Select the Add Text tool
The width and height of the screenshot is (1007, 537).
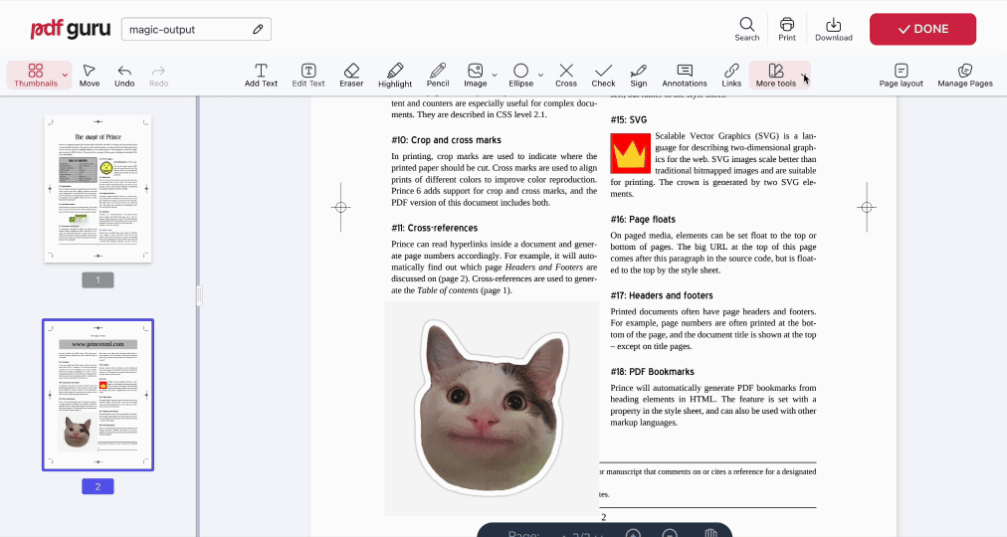pos(261,75)
